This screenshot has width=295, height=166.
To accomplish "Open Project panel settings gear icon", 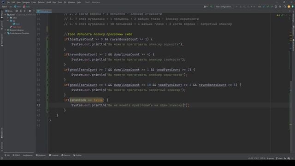I will 29,11.
